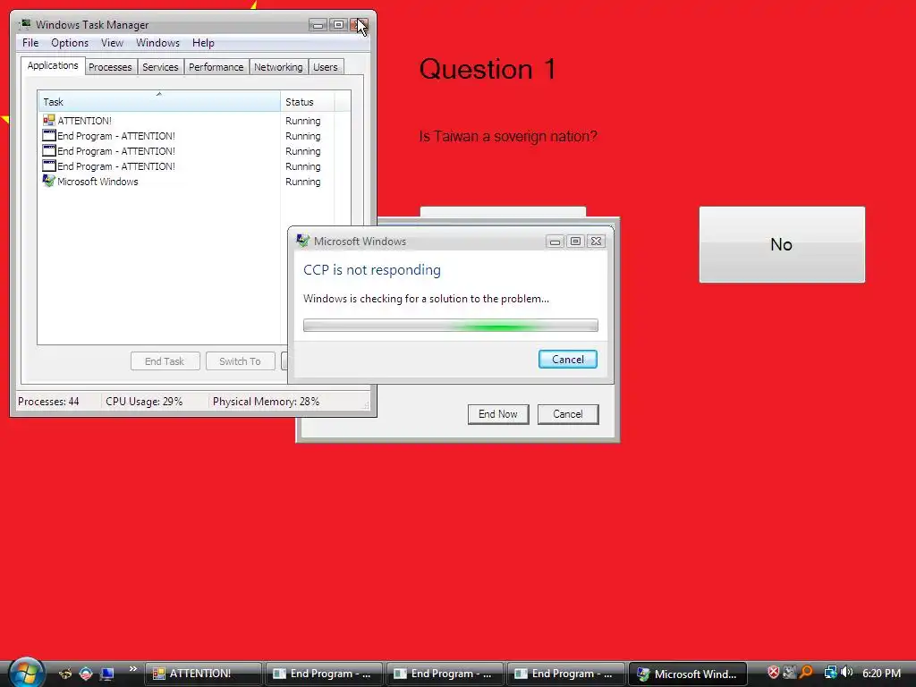Screen dimensions: 916x687
Task: Switch to the Processes tab
Action: click(x=110, y=67)
